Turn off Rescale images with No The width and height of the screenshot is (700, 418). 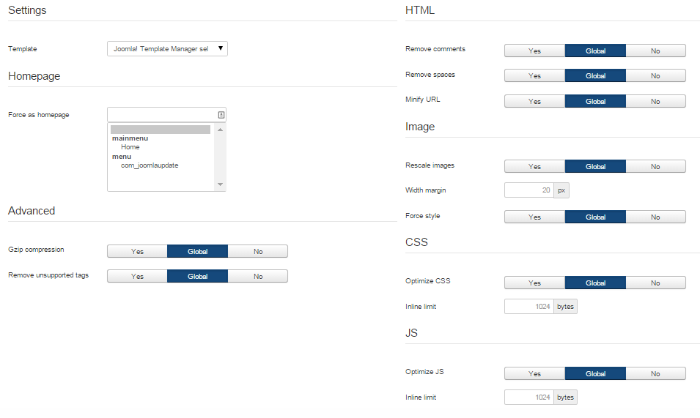tap(655, 167)
